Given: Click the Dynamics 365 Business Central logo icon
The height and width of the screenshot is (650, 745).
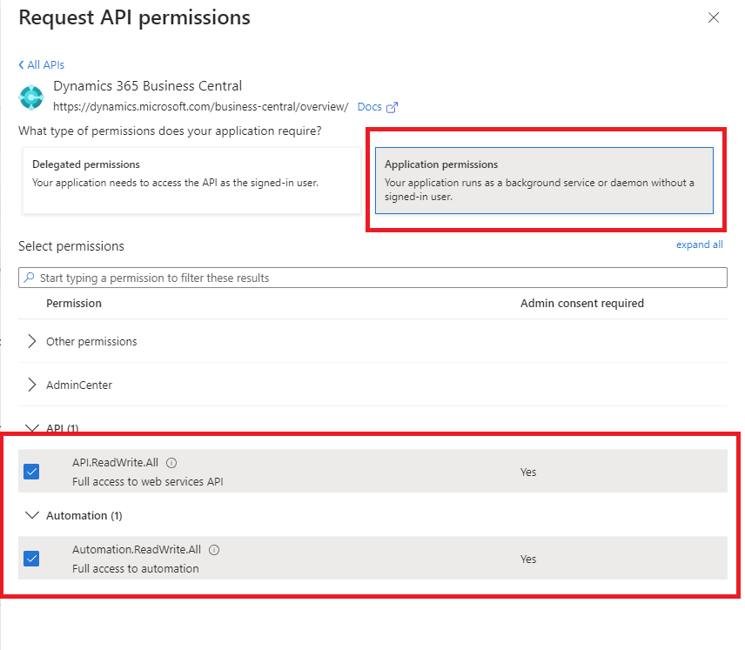Looking at the screenshot, I should 31,97.
